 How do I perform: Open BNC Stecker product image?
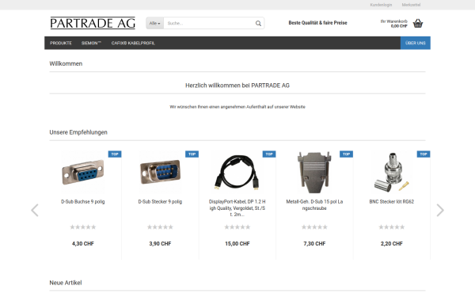pyautogui.click(x=392, y=172)
